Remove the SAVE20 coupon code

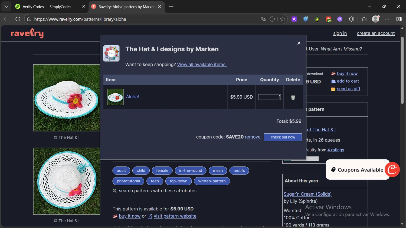pos(253,137)
